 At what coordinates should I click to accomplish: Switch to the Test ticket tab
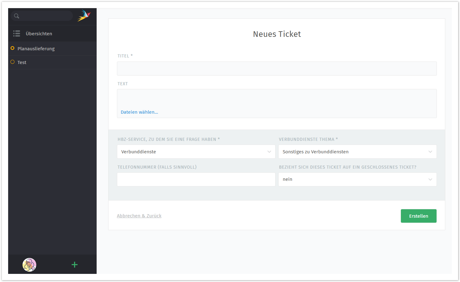pos(22,62)
